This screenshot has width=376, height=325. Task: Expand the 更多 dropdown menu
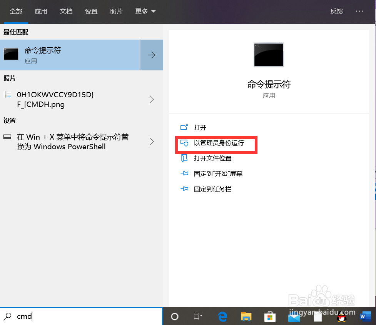(x=145, y=12)
